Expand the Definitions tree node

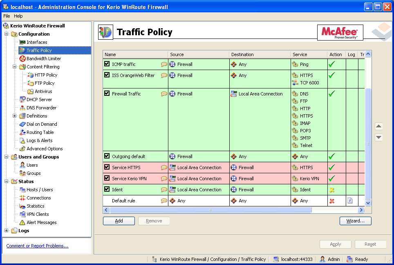point(14,116)
